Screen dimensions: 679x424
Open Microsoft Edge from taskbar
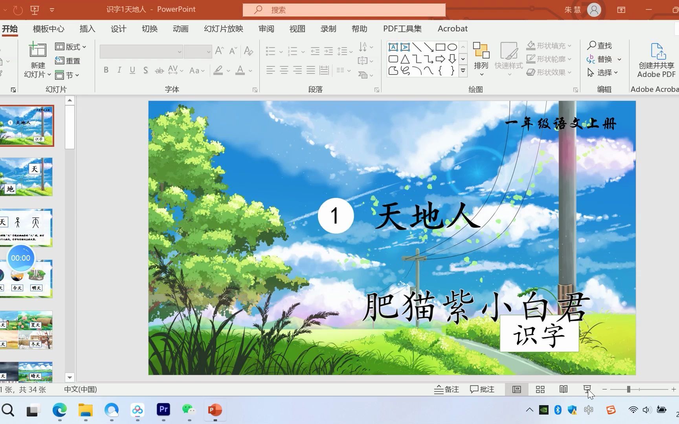(x=60, y=410)
